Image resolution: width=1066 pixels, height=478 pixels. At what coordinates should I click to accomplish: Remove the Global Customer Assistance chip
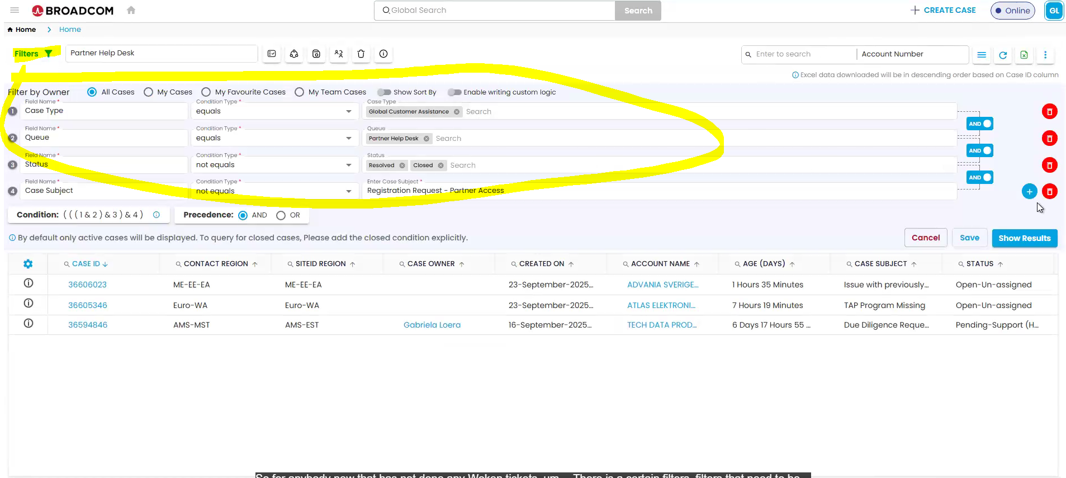tap(457, 112)
